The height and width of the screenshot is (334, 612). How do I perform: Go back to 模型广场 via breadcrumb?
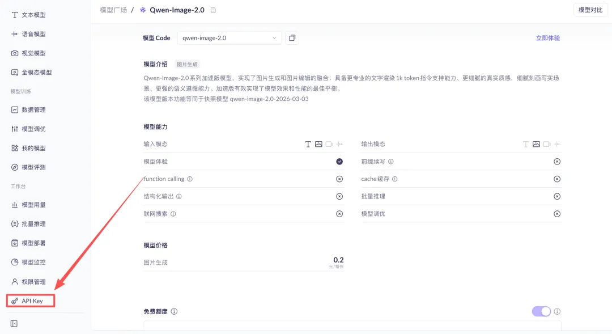point(113,10)
